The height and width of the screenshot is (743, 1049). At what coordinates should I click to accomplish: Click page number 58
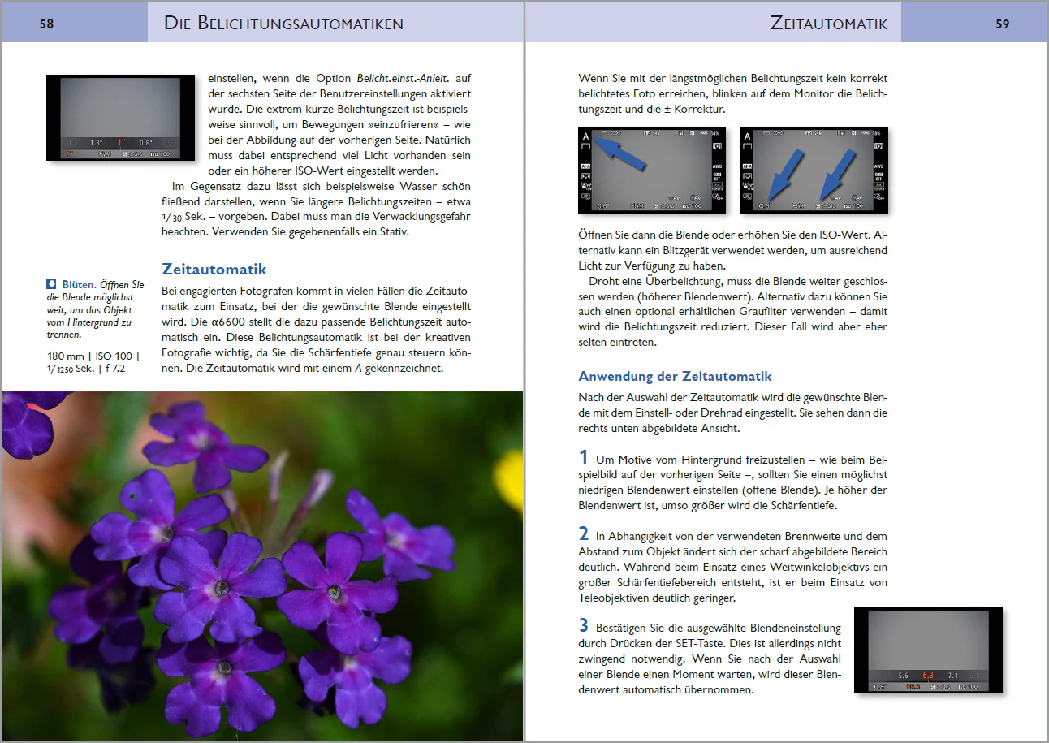tap(46, 24)
